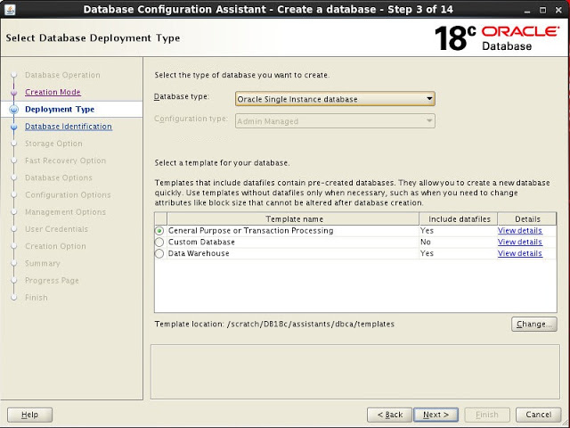Go to Creation Mode step in sidebar
Viewport: 570px width, 428px height.
(53, 92)
